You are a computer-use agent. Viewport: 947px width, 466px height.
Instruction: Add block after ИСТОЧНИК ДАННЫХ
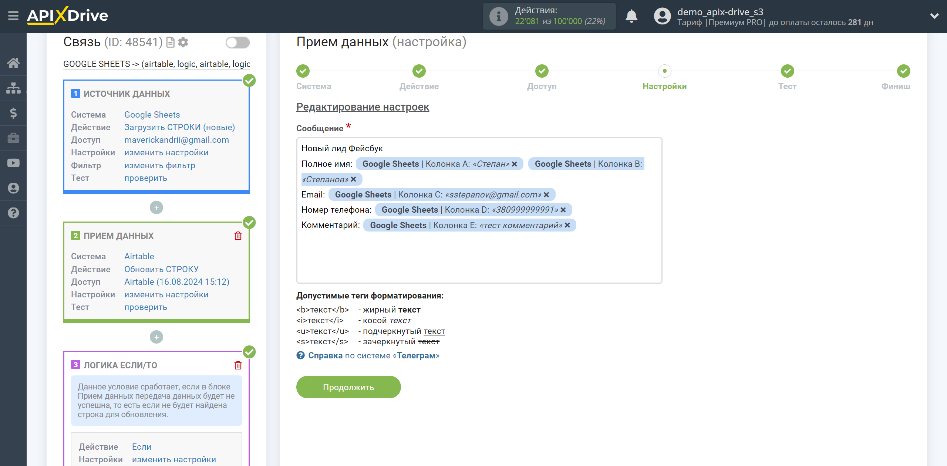click(x=156, y=208)
